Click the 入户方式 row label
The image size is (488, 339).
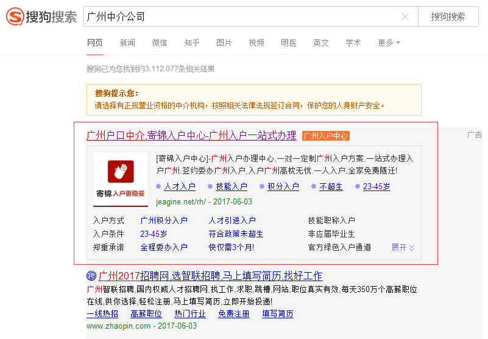tap(108, 220)
